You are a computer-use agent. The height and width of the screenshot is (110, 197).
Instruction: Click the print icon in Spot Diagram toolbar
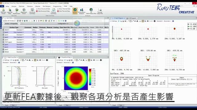click(x=125, y=21)
